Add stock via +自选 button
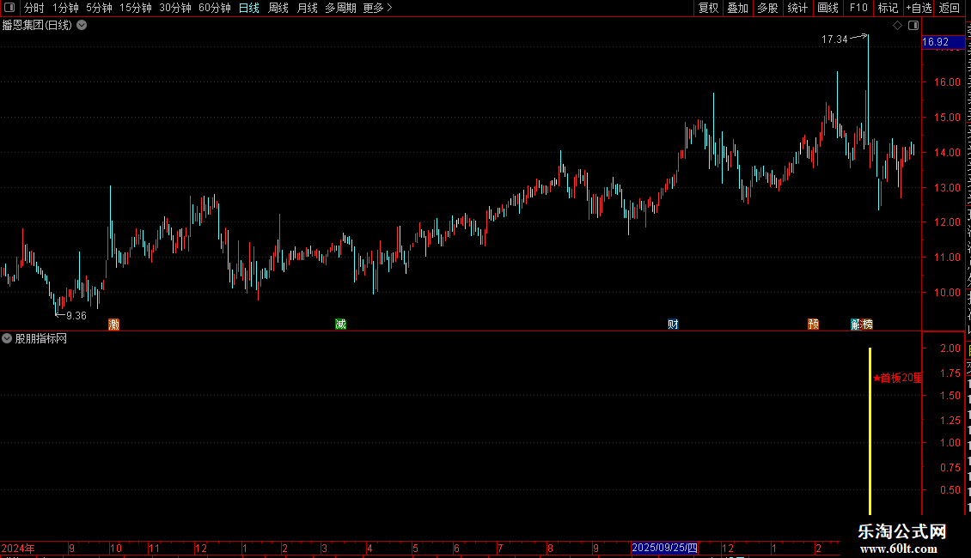Image resolution: width=971 pixels, height=558 pixels. tap(919, 8)
